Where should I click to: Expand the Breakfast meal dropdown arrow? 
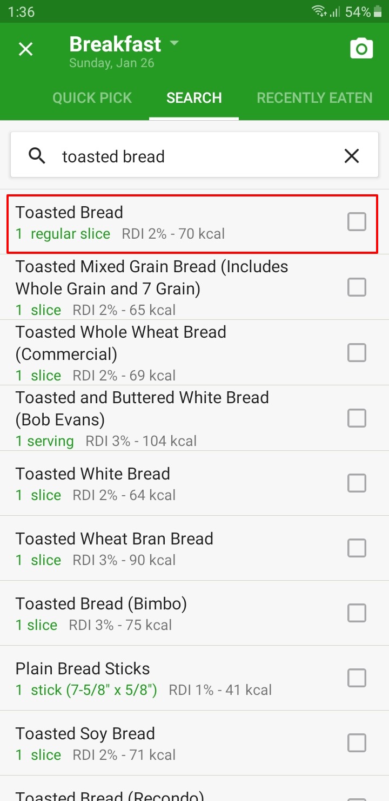173,43
